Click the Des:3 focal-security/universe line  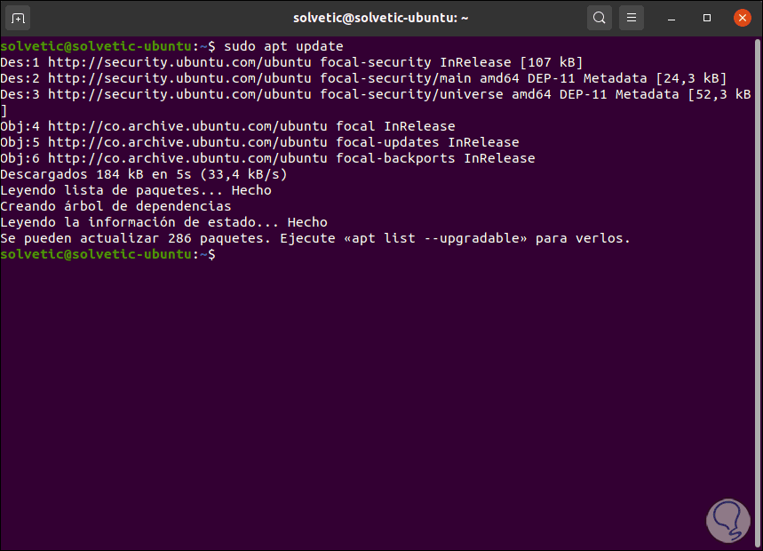(x=376, y=102)
